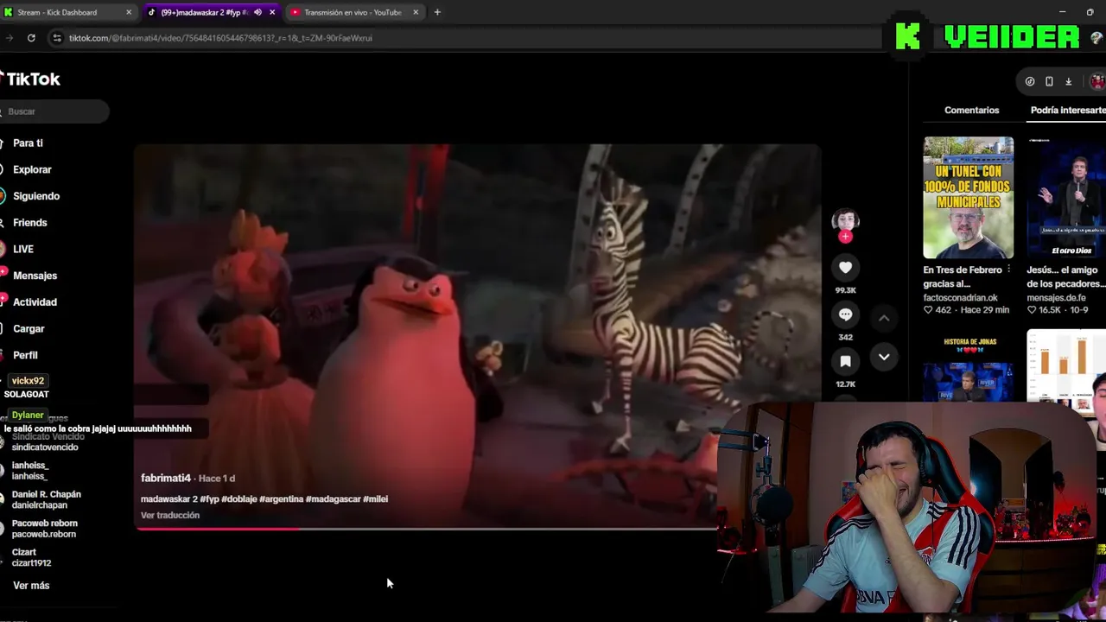Click the #madagascar hashtag in the caption
The image size is (1106, 622).
tap(333, 499)
